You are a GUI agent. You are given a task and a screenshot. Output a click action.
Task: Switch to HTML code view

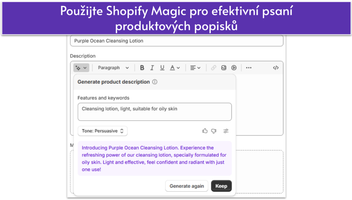click(276, 68)
